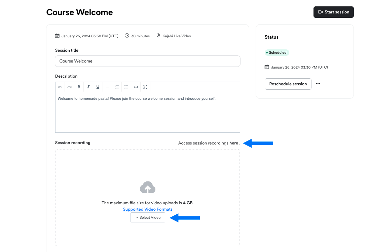Toggle underline formatting in description editor
Image resolution: width=370 pixels, height=252 pixels.
pos(98,87)
